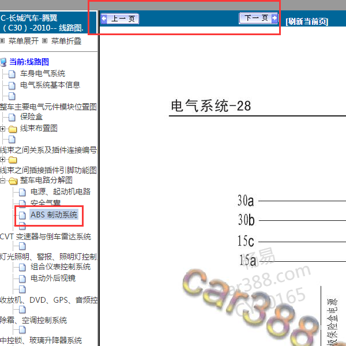Go to previous page with 上一页 button
Viewport: 346px width, 346px height.
(x=120, y=19)
